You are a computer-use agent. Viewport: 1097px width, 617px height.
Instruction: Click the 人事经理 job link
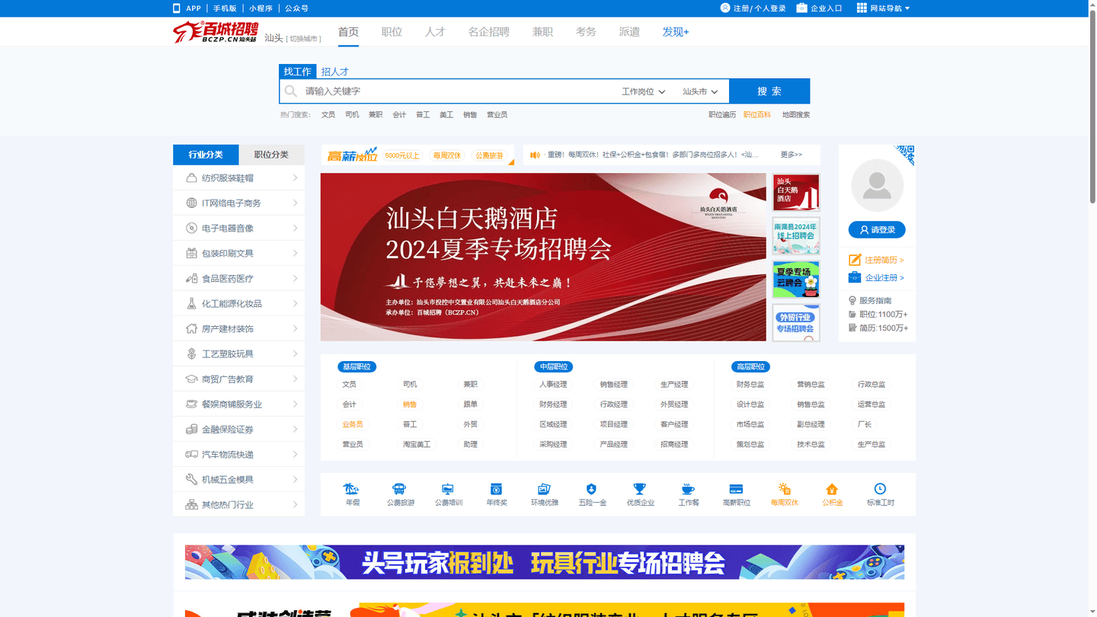pyautogui.click(x=553, y=385)
